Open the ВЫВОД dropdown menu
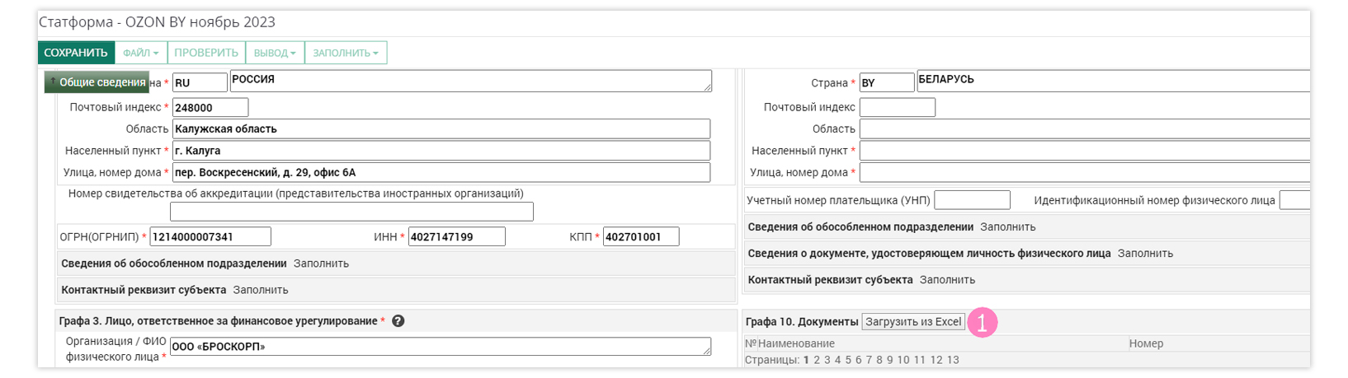 click(x=275, y=53)
